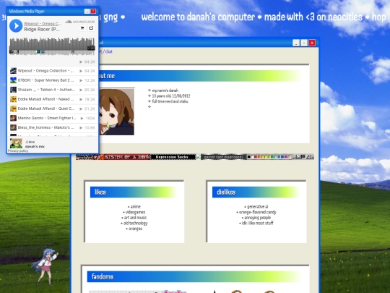Click the dislikes section header
Viewport: 390px width, 293px height.
click(x=255, y=192)
